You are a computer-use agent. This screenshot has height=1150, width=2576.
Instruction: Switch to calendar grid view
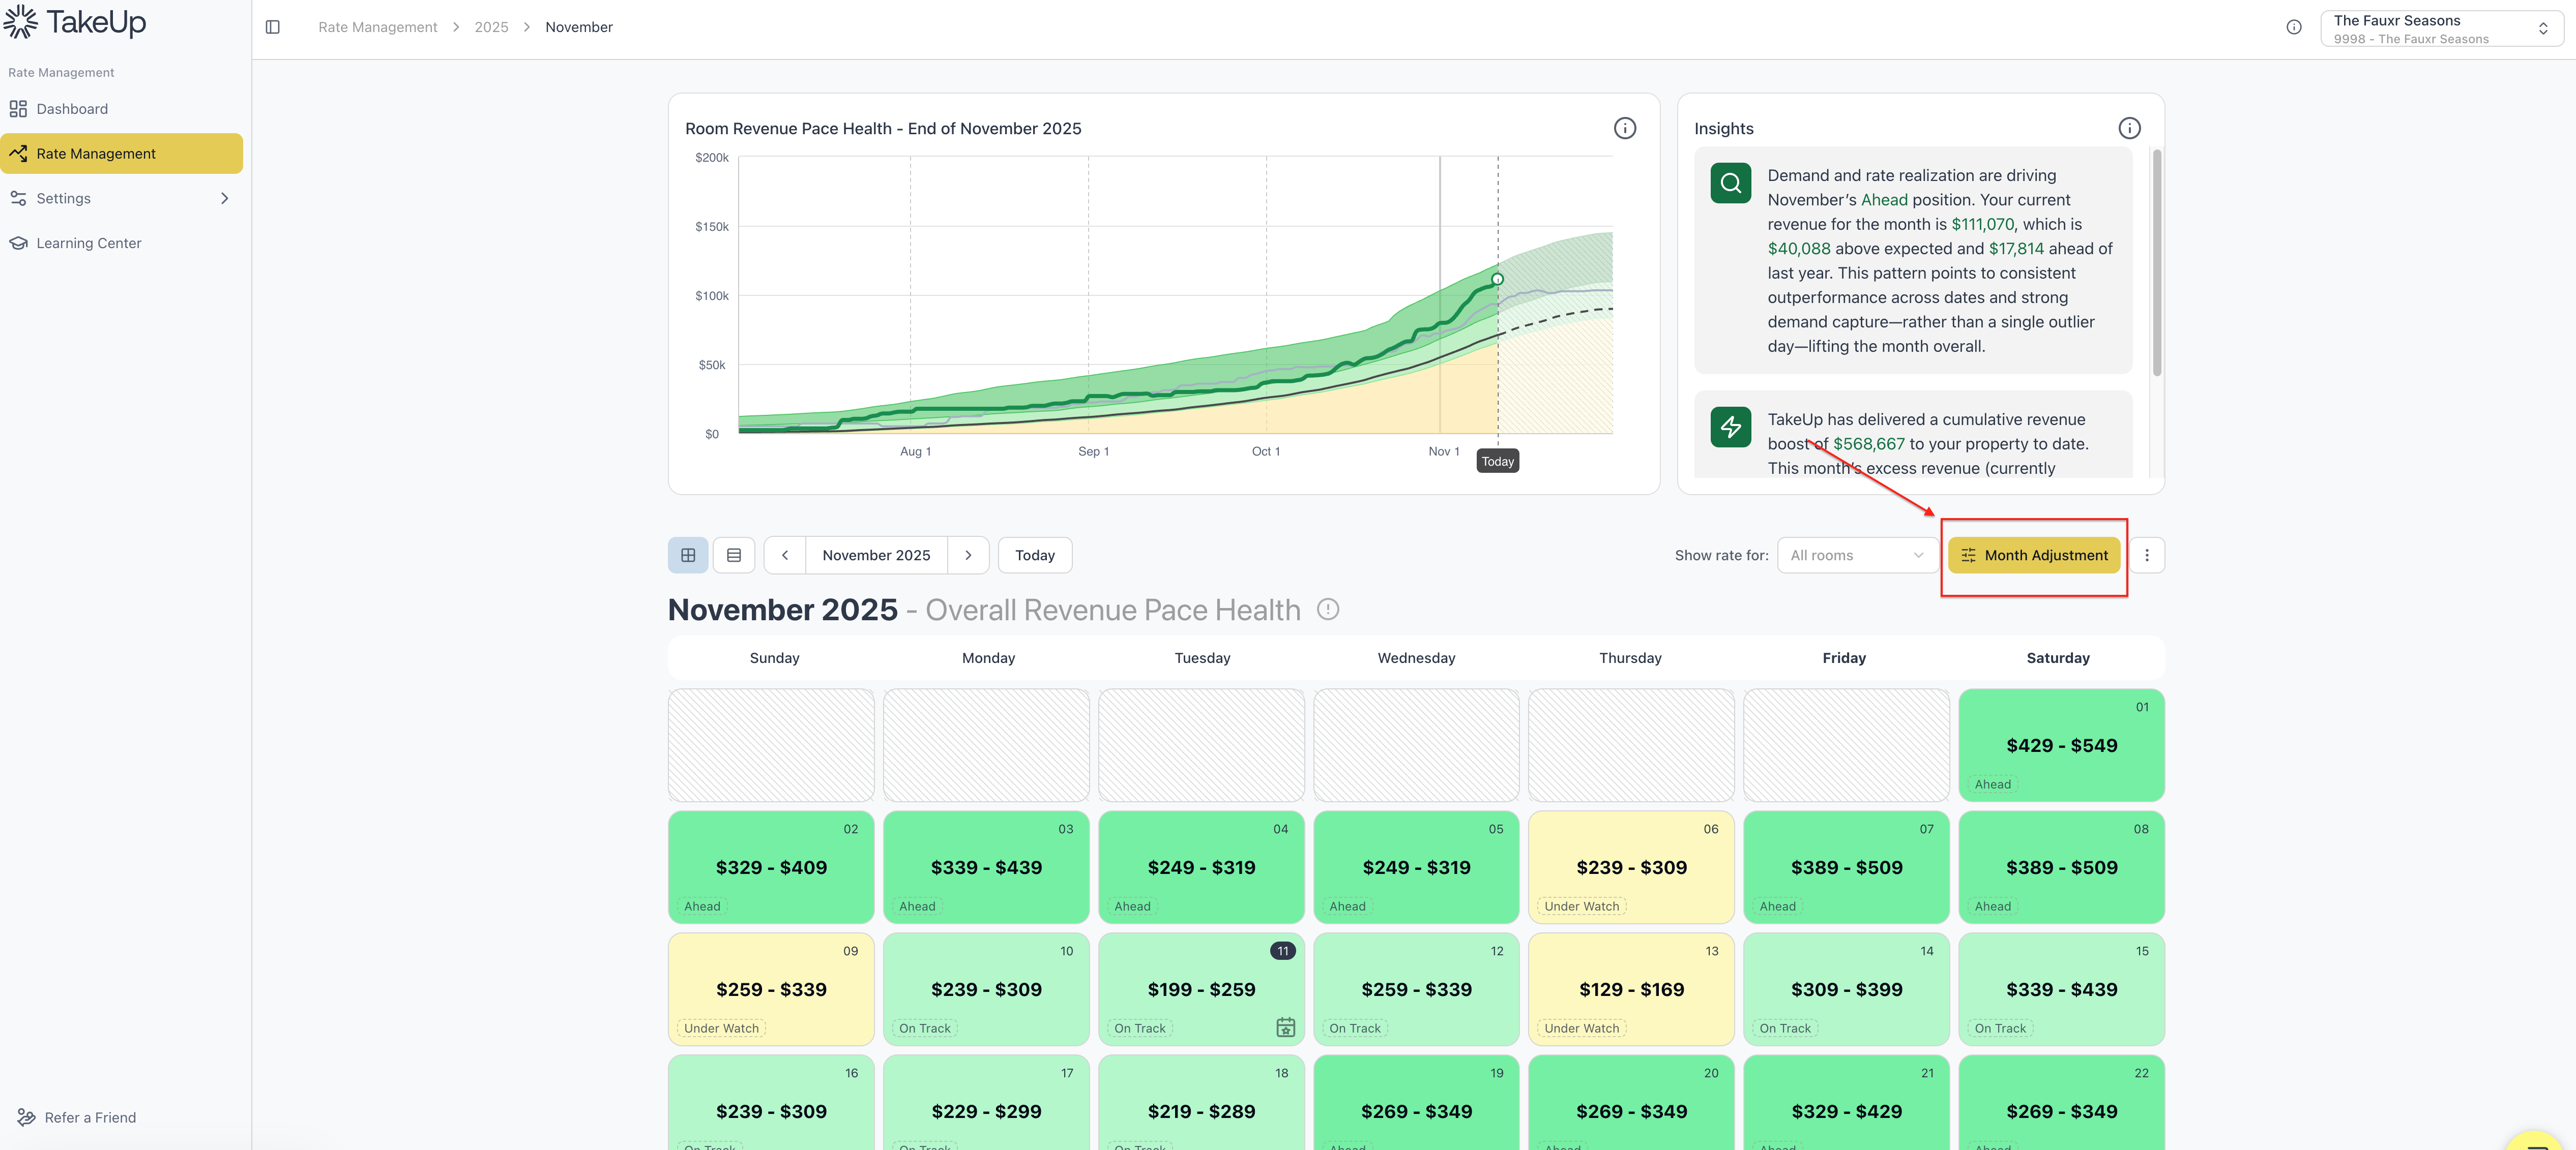[x=688, y=556]
